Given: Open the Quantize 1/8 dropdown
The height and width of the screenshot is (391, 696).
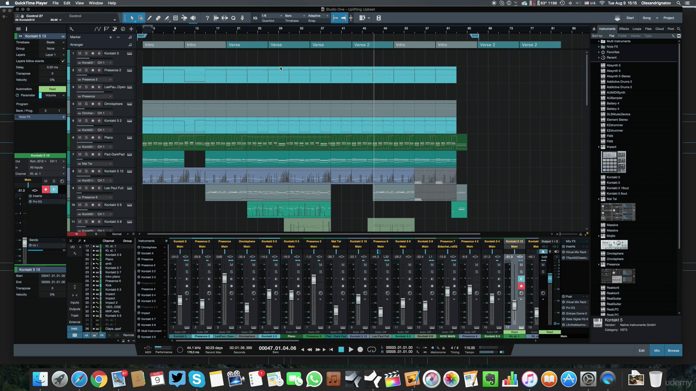Looking at the screenshot, I should pos(272,16).
